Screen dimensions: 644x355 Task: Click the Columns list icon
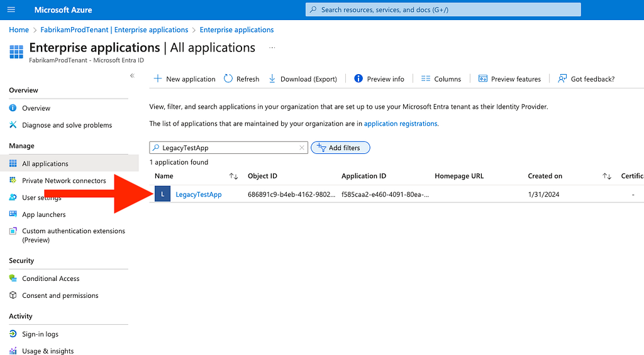point(426,79)
